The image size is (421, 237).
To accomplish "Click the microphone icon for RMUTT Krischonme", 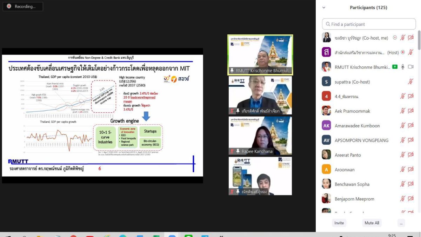I will [403, 67].
